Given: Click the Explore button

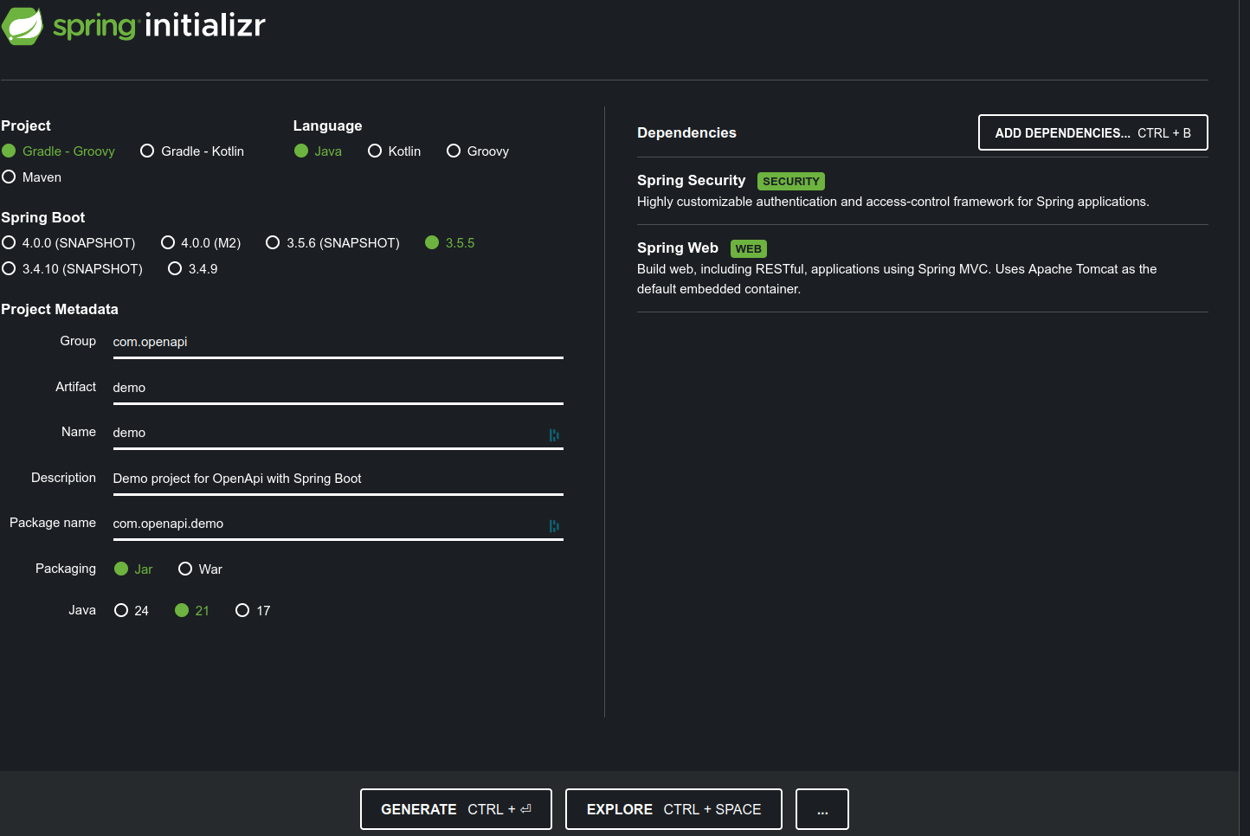Looking at the screenshot, I should tap(673, 809).
